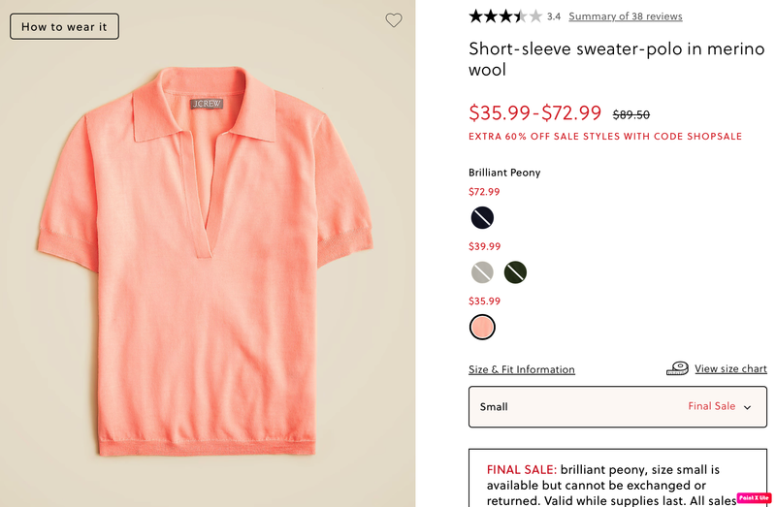The width and height of the screenshot is (776, 507).
Task: Open Size & Fit Information
Action: pyautogui.click(x=521, y=369)
